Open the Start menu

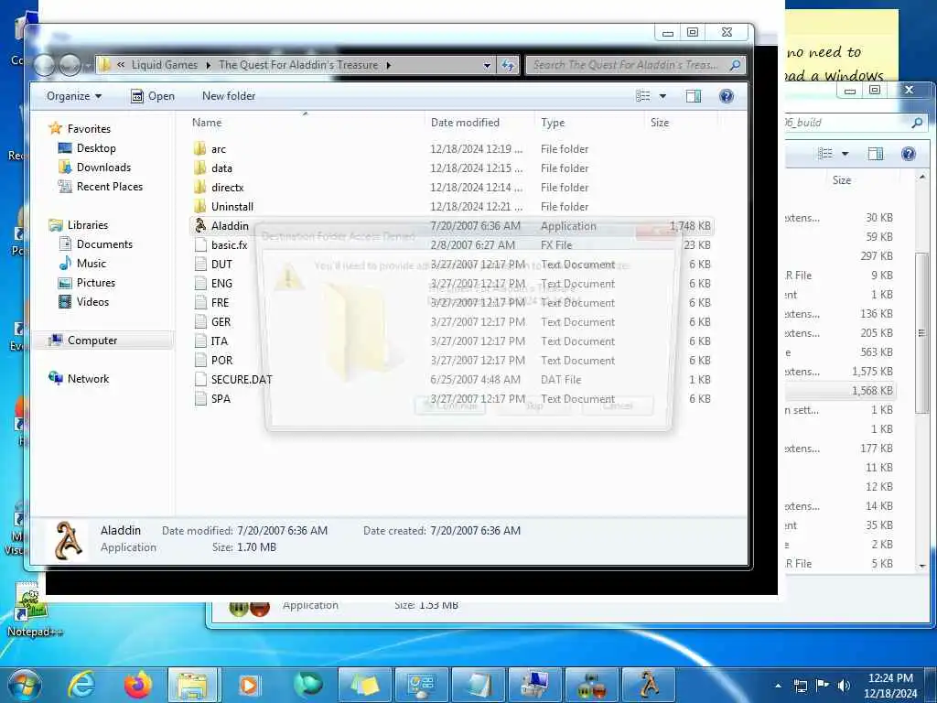[x=25, y=685]
